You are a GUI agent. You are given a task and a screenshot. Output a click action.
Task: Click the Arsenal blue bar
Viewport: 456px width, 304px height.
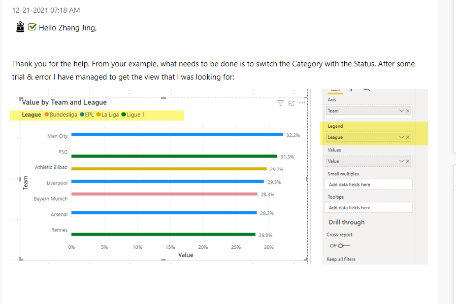(x=164, y=213)
